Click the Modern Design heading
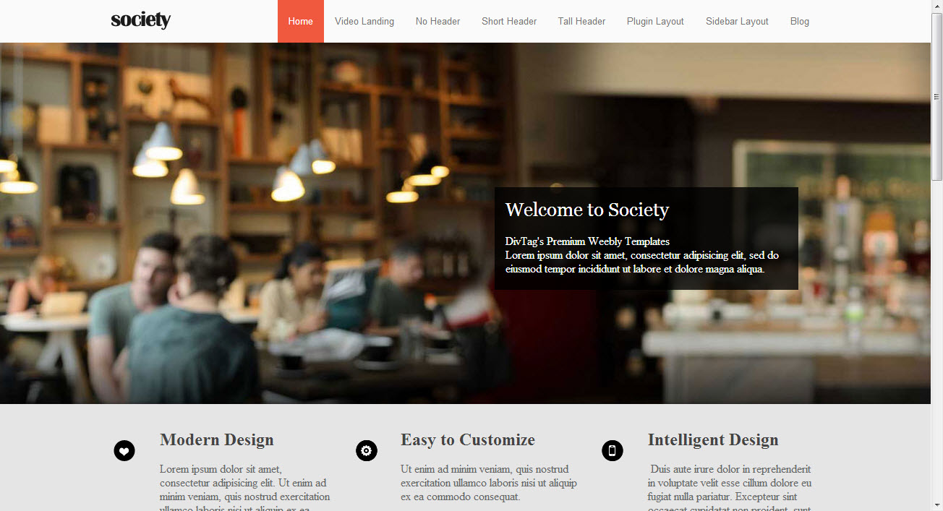Image resolution: width=943 pixels, height=511 pixels. pos(217,439)
